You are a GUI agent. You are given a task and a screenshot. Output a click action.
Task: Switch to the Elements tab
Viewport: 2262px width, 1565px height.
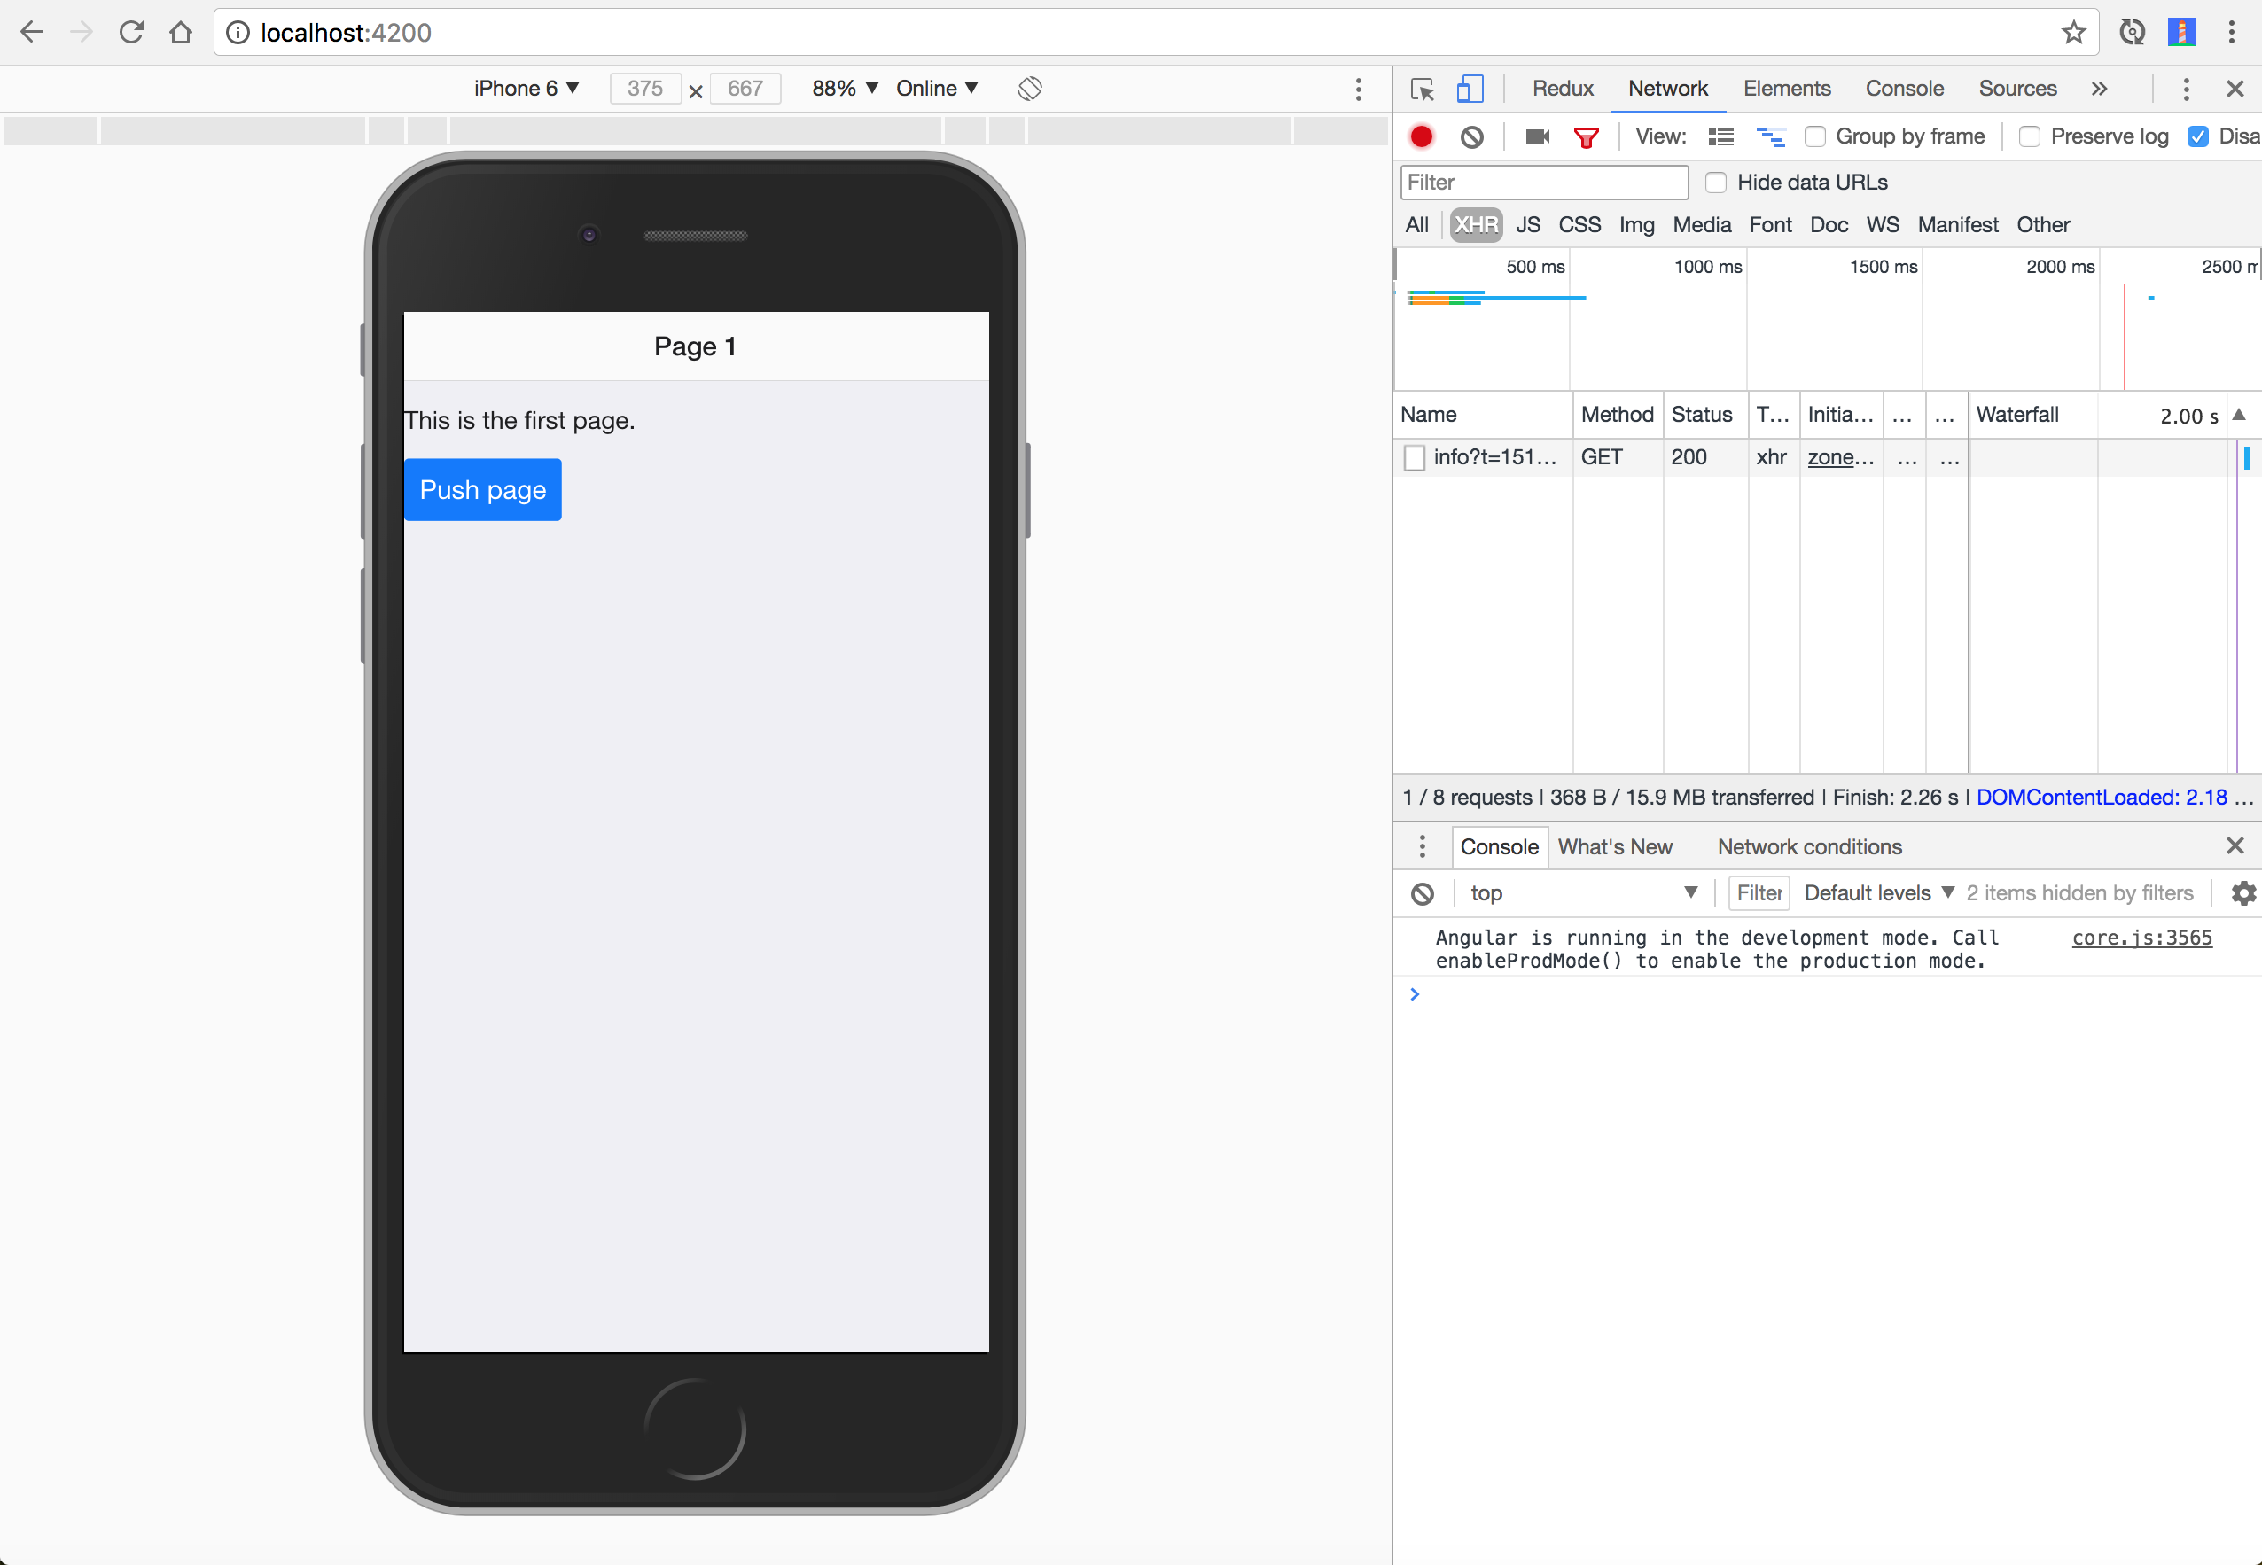1785,89
